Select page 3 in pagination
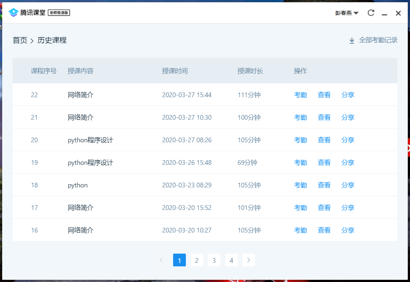This screenshot has width=410, height=282. 214,260
